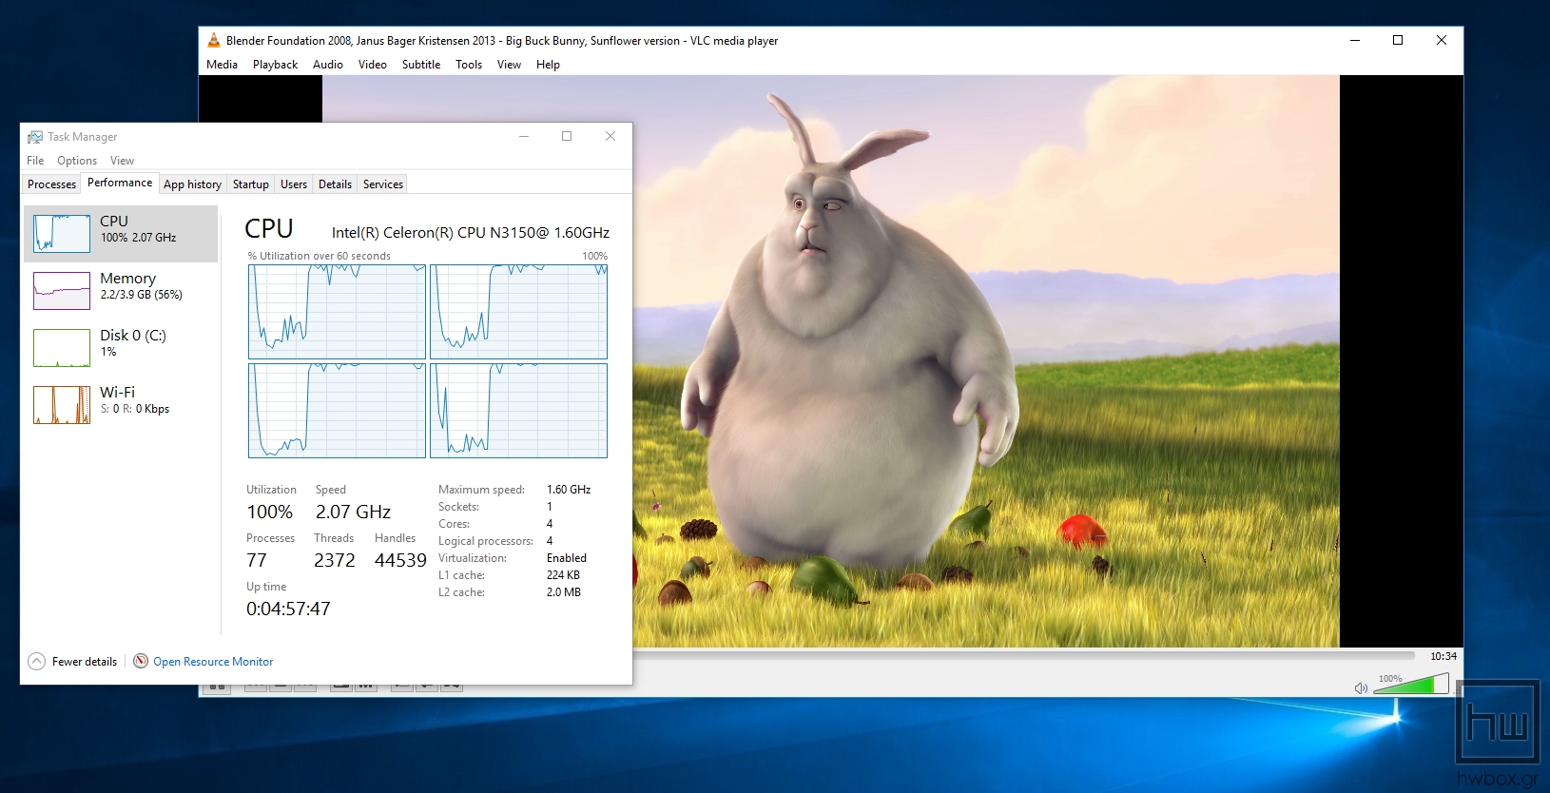Screen dimensions: 1550x793
Task: Switch to the App history tab
Action: (192, 184)
